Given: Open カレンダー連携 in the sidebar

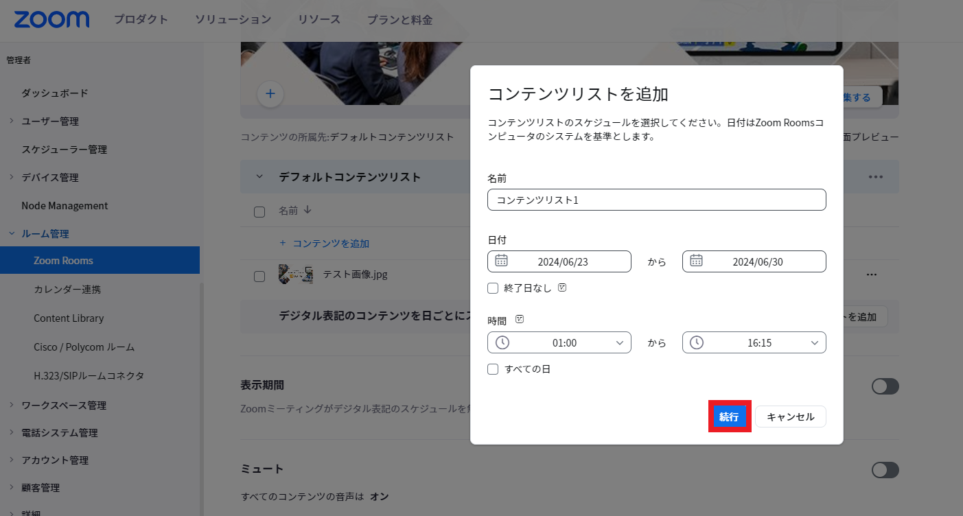Looking at the screenshot, I should pos(67,290).
